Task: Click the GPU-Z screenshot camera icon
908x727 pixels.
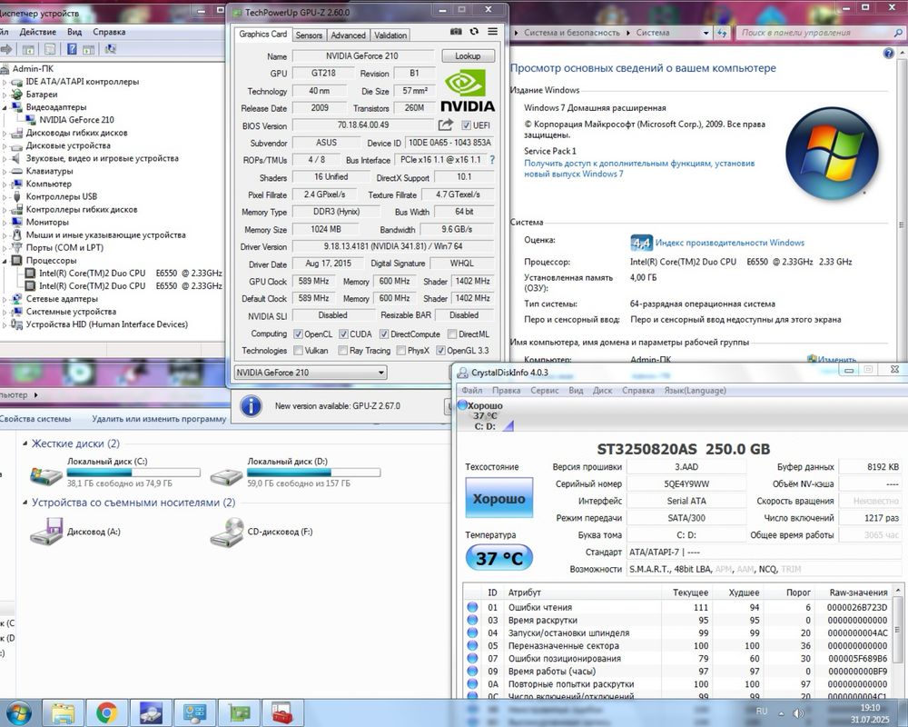Action: coord(456,32)
